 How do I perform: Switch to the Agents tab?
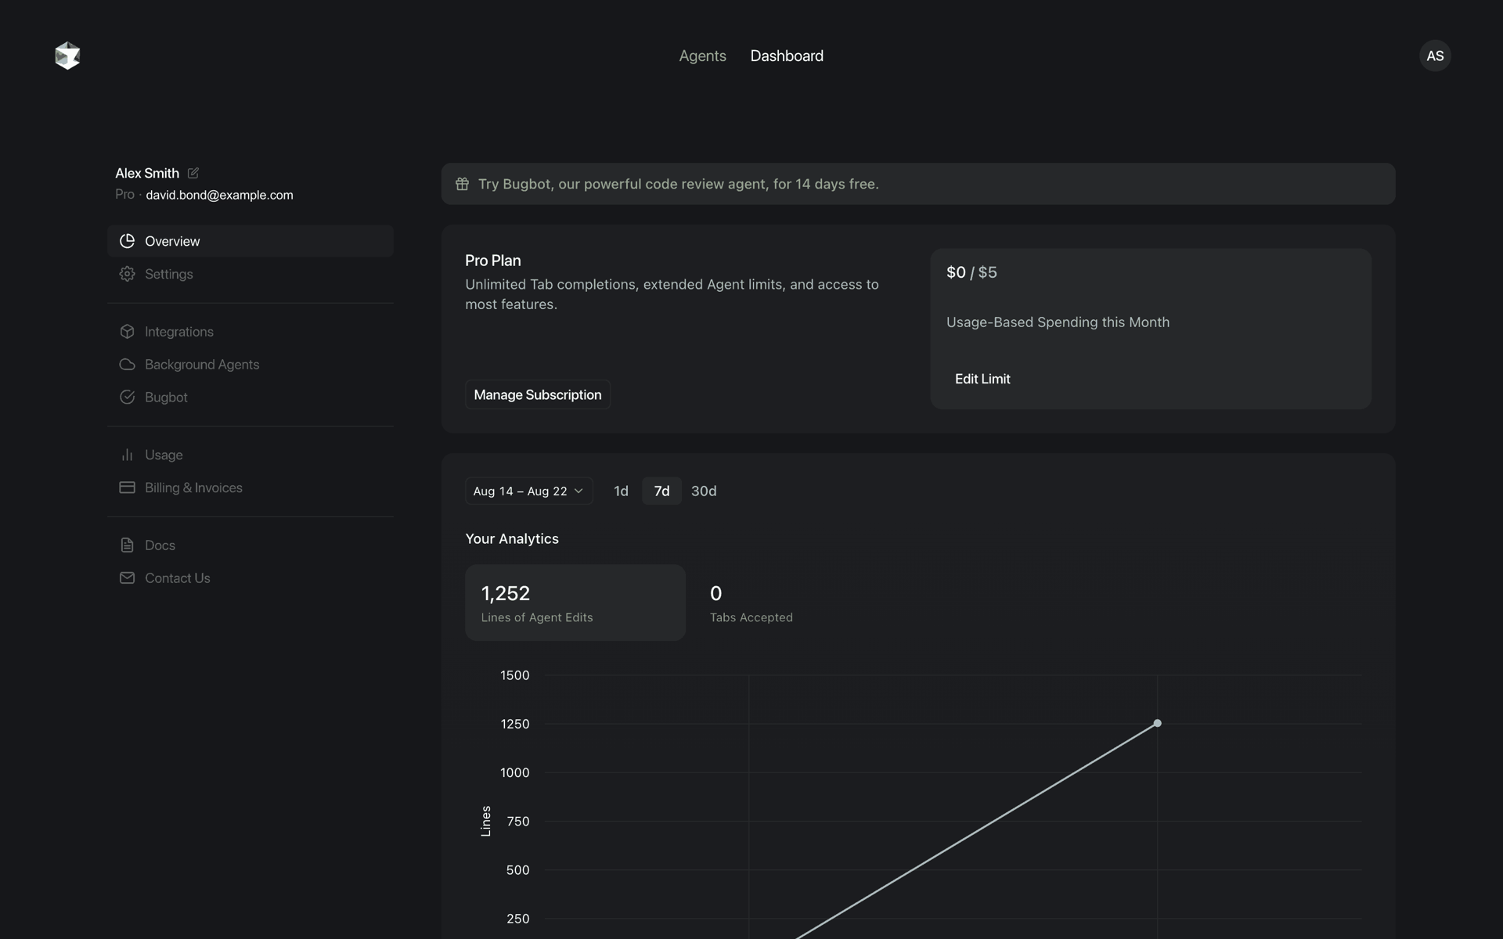[702, 56]
